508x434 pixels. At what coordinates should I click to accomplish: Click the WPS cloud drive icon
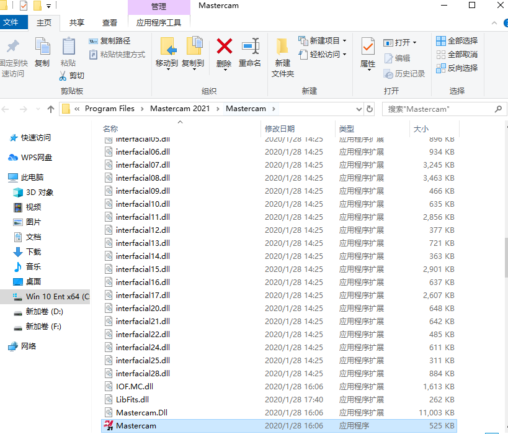click(x=13, y=158)
